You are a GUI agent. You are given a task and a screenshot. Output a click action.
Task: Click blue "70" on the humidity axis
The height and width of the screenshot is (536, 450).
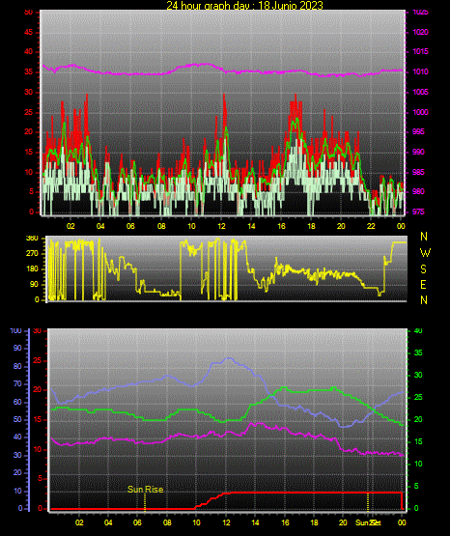coord(17,383)
